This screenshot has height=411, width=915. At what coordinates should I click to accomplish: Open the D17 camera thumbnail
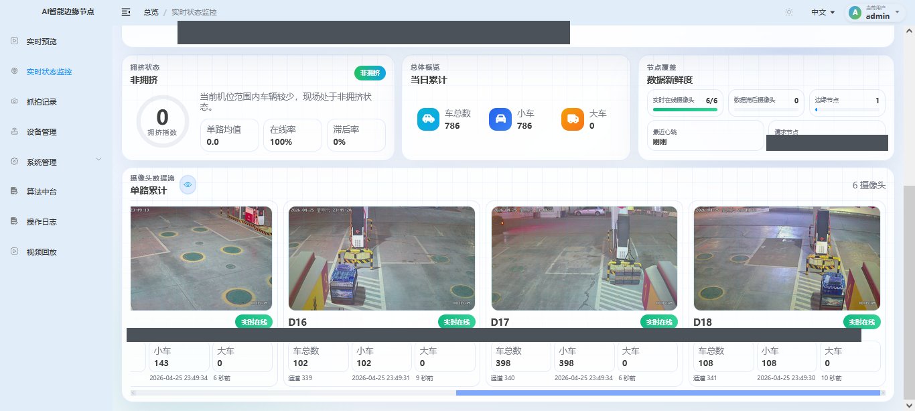tap(584, 258)
